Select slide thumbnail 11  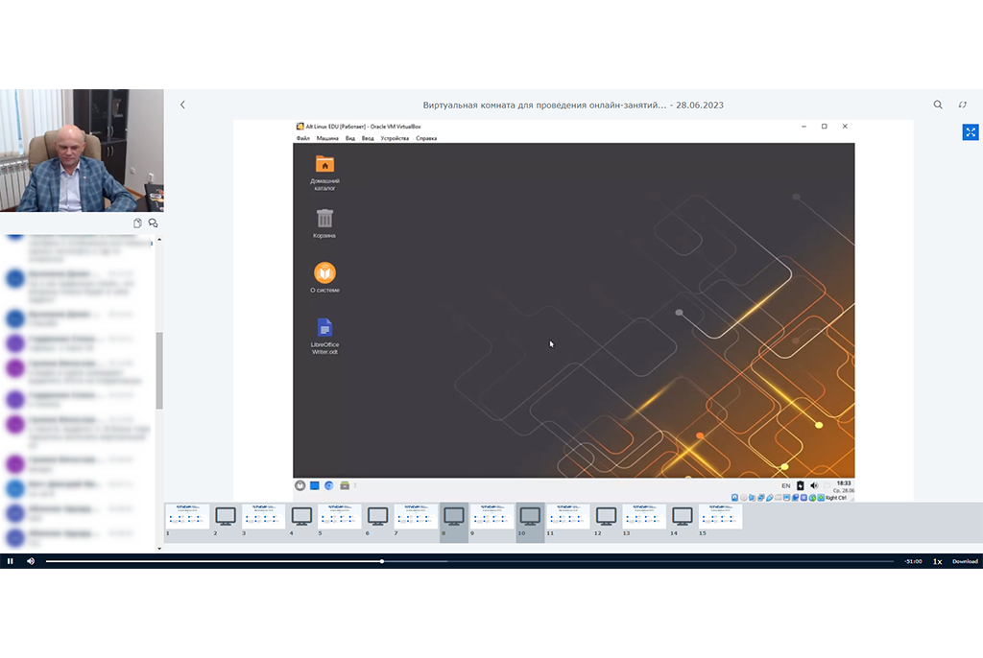click(x=568, y=516)
